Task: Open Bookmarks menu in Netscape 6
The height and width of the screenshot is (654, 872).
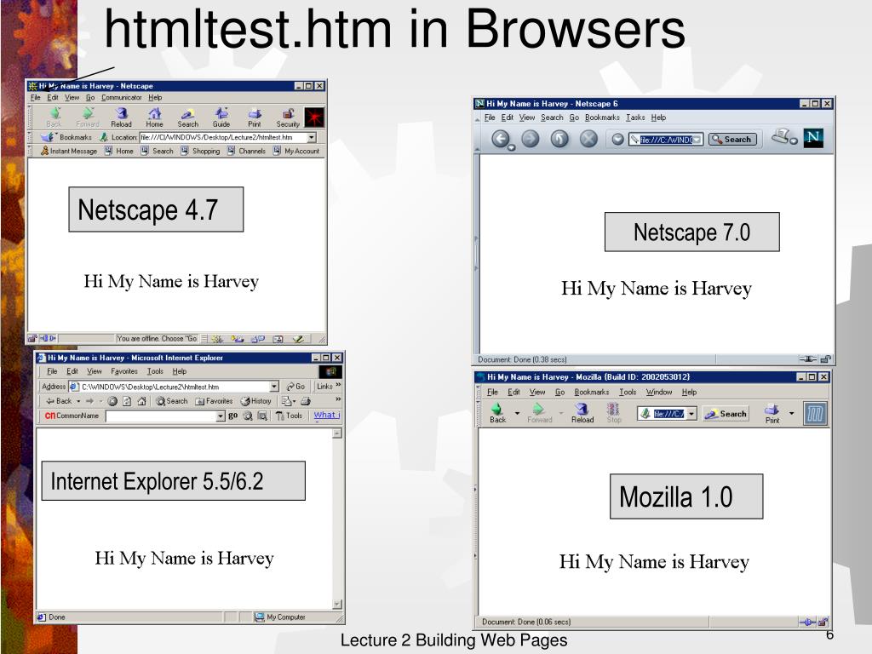Action: point(602,118)
